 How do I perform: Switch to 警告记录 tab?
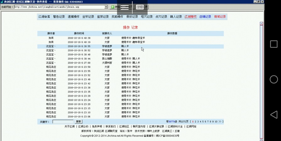tap(59, 17)
